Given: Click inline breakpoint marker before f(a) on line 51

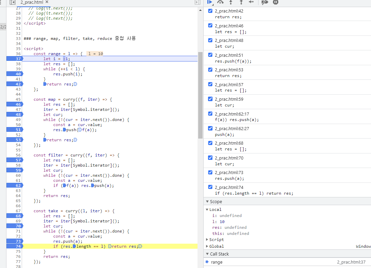Looking at the screenshot, I should click(x=80, y=130).
